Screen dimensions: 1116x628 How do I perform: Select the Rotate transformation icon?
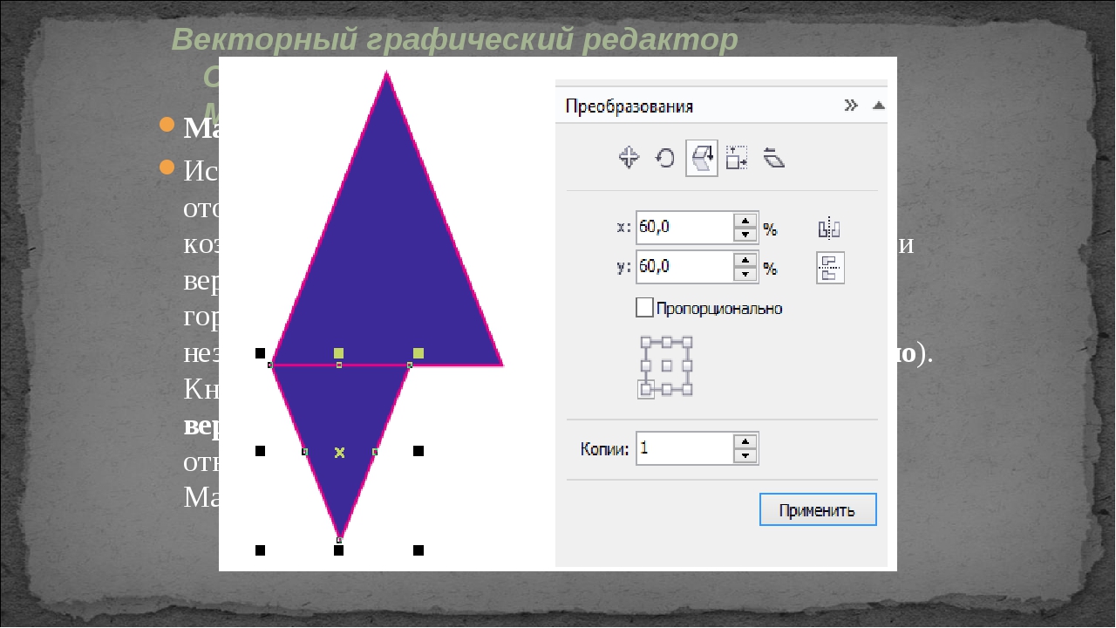(x=665, y=158)
